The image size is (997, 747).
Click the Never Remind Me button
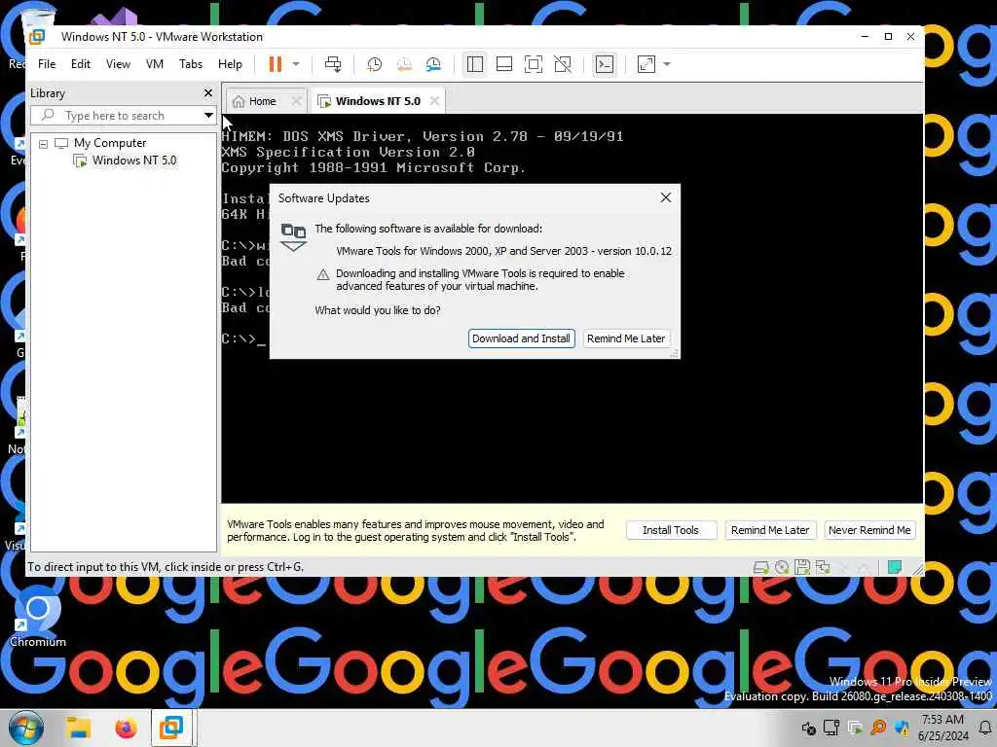click(x=869, y=530)
